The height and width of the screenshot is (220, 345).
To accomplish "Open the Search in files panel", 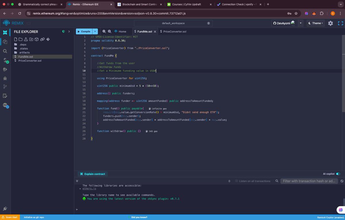I will click(x=5, y=51).
